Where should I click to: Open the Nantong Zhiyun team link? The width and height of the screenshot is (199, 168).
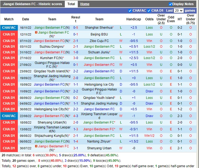(99, 141)
